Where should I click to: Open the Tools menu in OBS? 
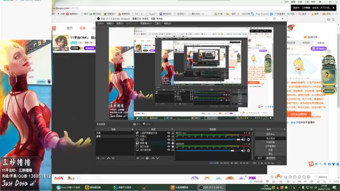(158, 23)
